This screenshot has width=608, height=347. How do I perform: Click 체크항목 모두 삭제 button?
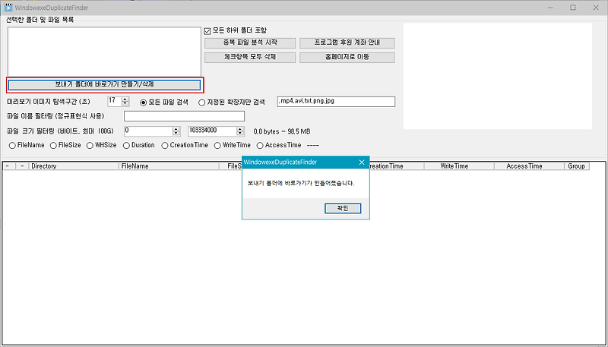(250, 57)
